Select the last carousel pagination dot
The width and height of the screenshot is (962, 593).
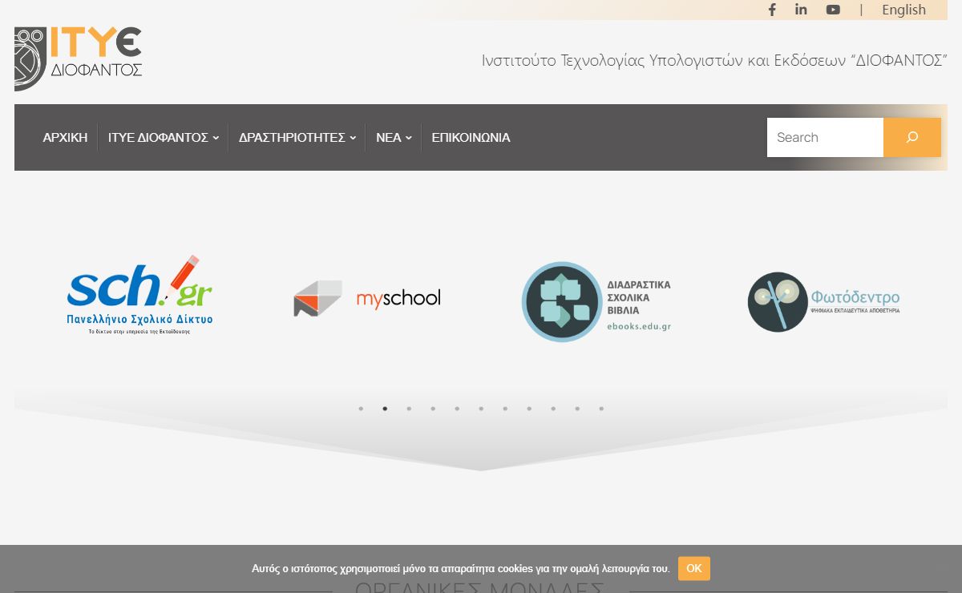click(601, 409)
